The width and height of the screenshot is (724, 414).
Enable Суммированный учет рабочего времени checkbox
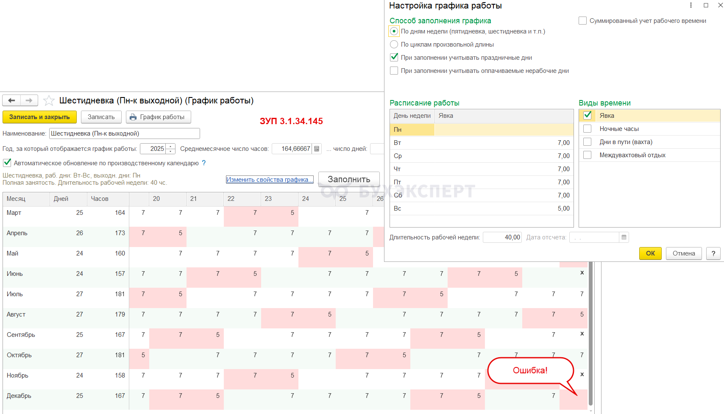pyautogui.click(x=583, y=21)
